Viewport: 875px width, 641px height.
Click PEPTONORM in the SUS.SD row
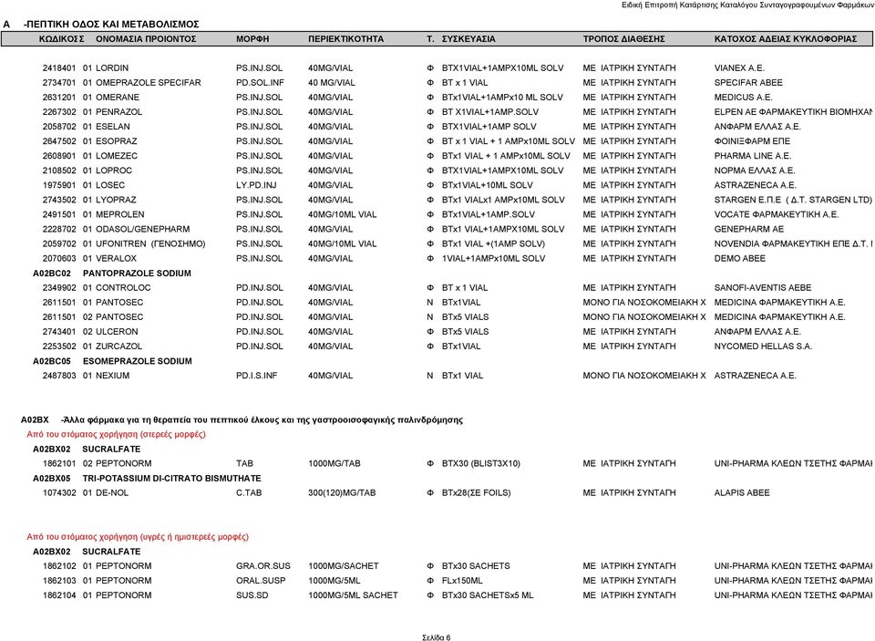(123, 595)
